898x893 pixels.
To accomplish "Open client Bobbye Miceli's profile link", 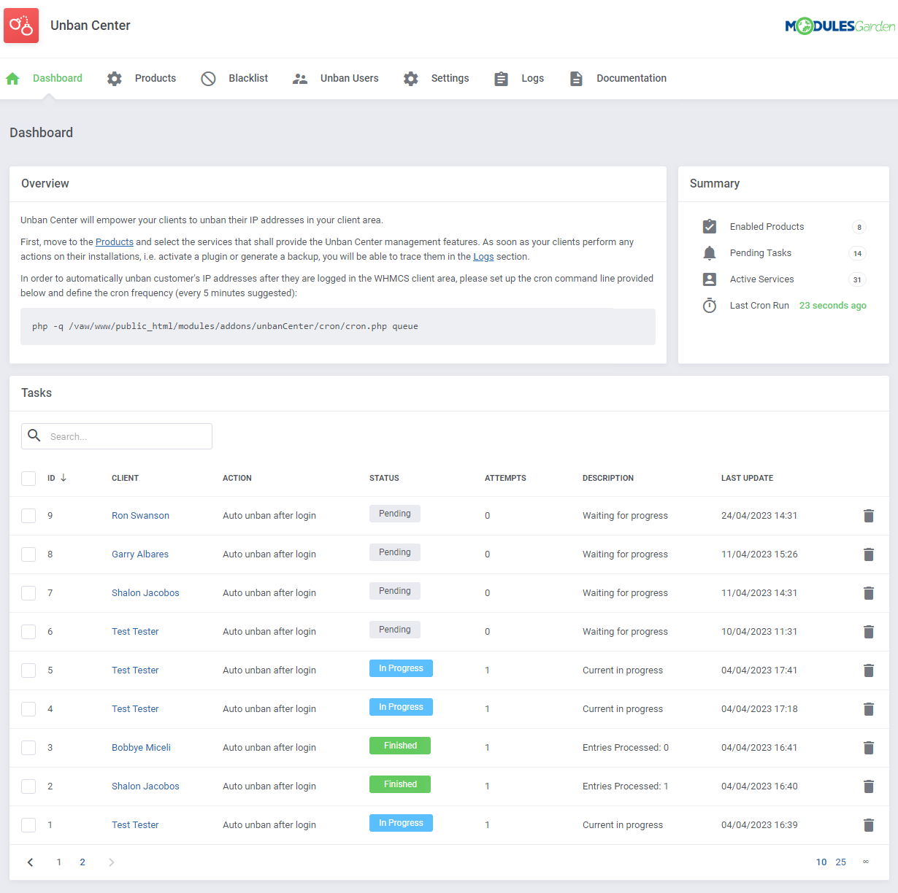I will 141,748.
